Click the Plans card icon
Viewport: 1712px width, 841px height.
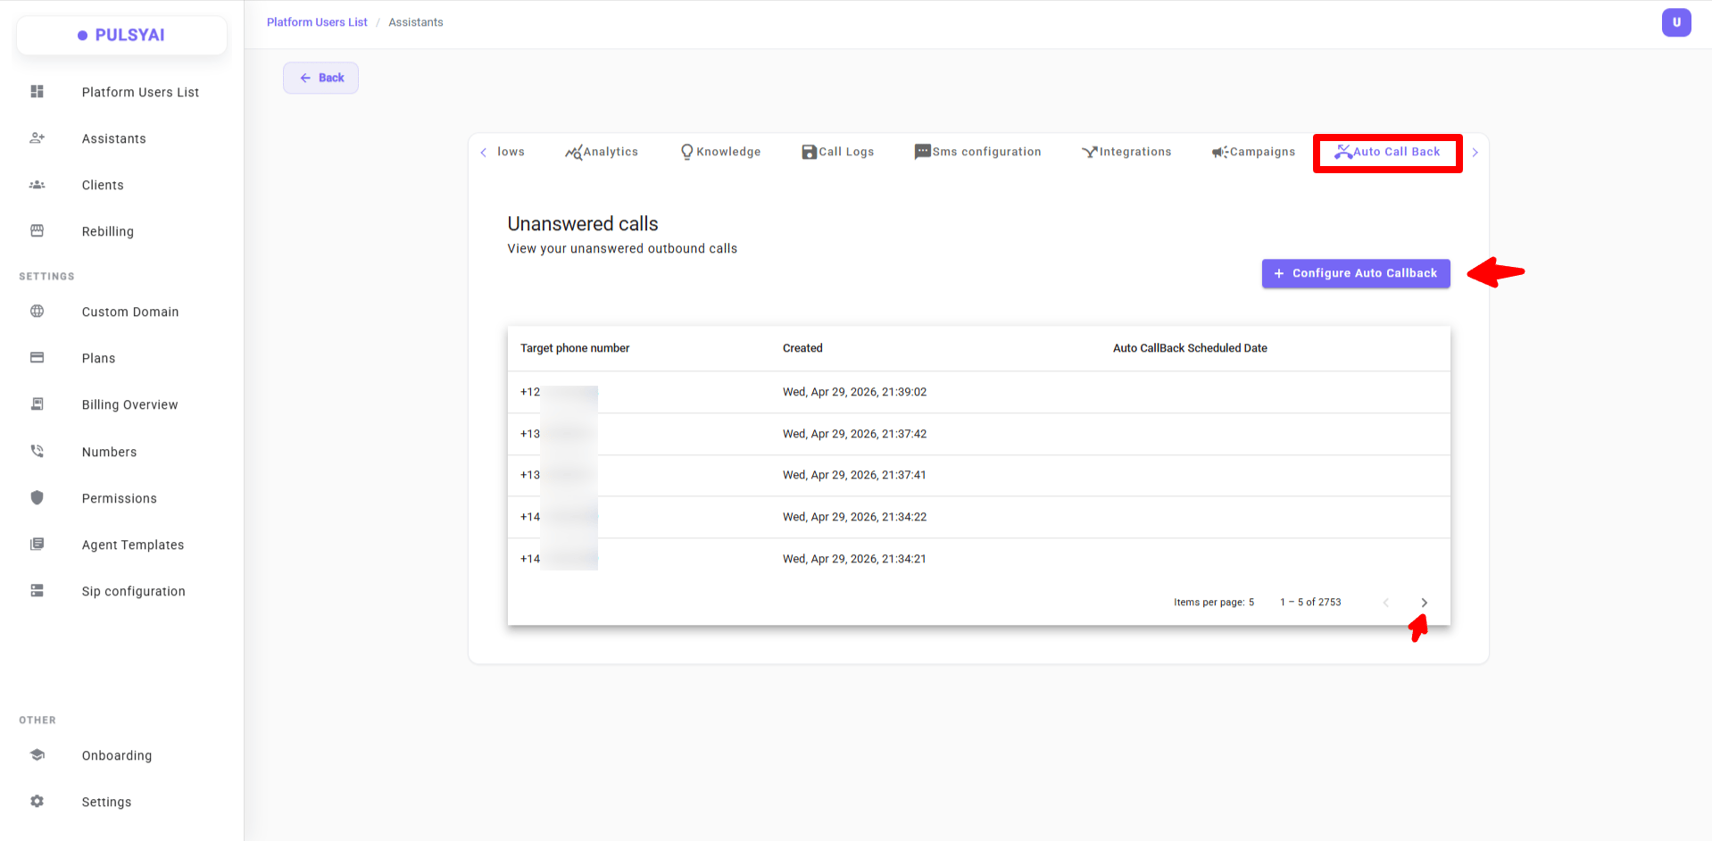click(37, 357)
